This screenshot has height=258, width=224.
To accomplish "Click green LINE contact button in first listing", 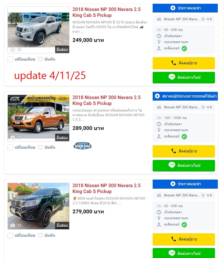I will 183,77.
